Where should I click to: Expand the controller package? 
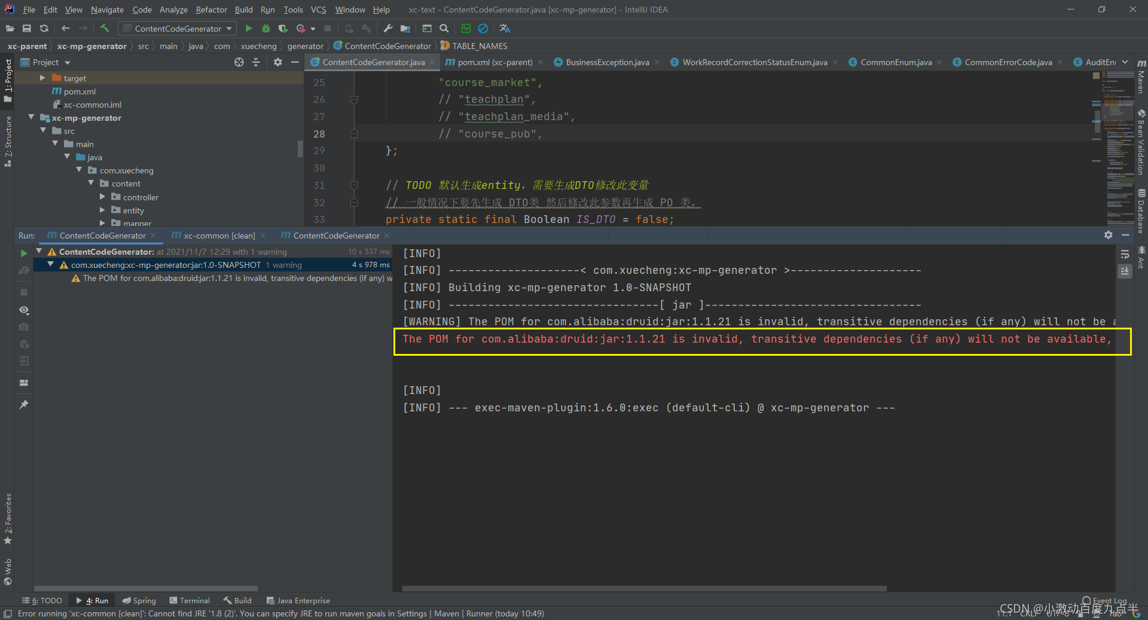[102, 197]
